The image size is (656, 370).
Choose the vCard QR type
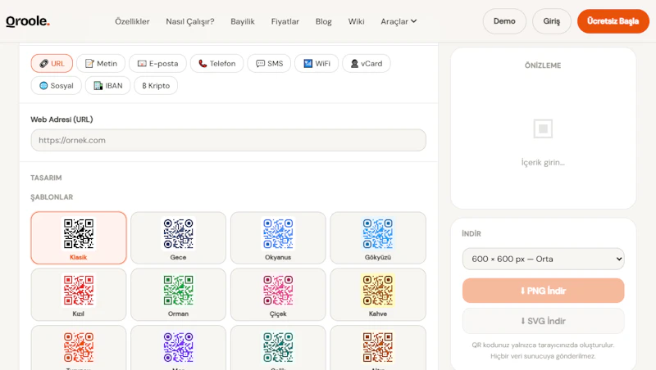[366, 64]
